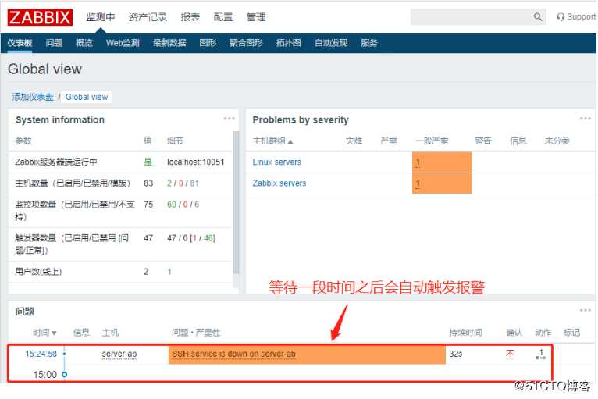Screen dimensions: 598x399
Task: Click the search magnifier icon
Action: pos(538,16)
